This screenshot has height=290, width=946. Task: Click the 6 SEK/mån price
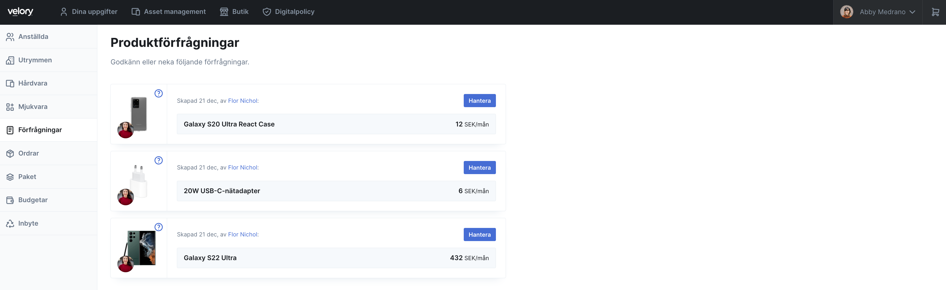coord(473,191)
